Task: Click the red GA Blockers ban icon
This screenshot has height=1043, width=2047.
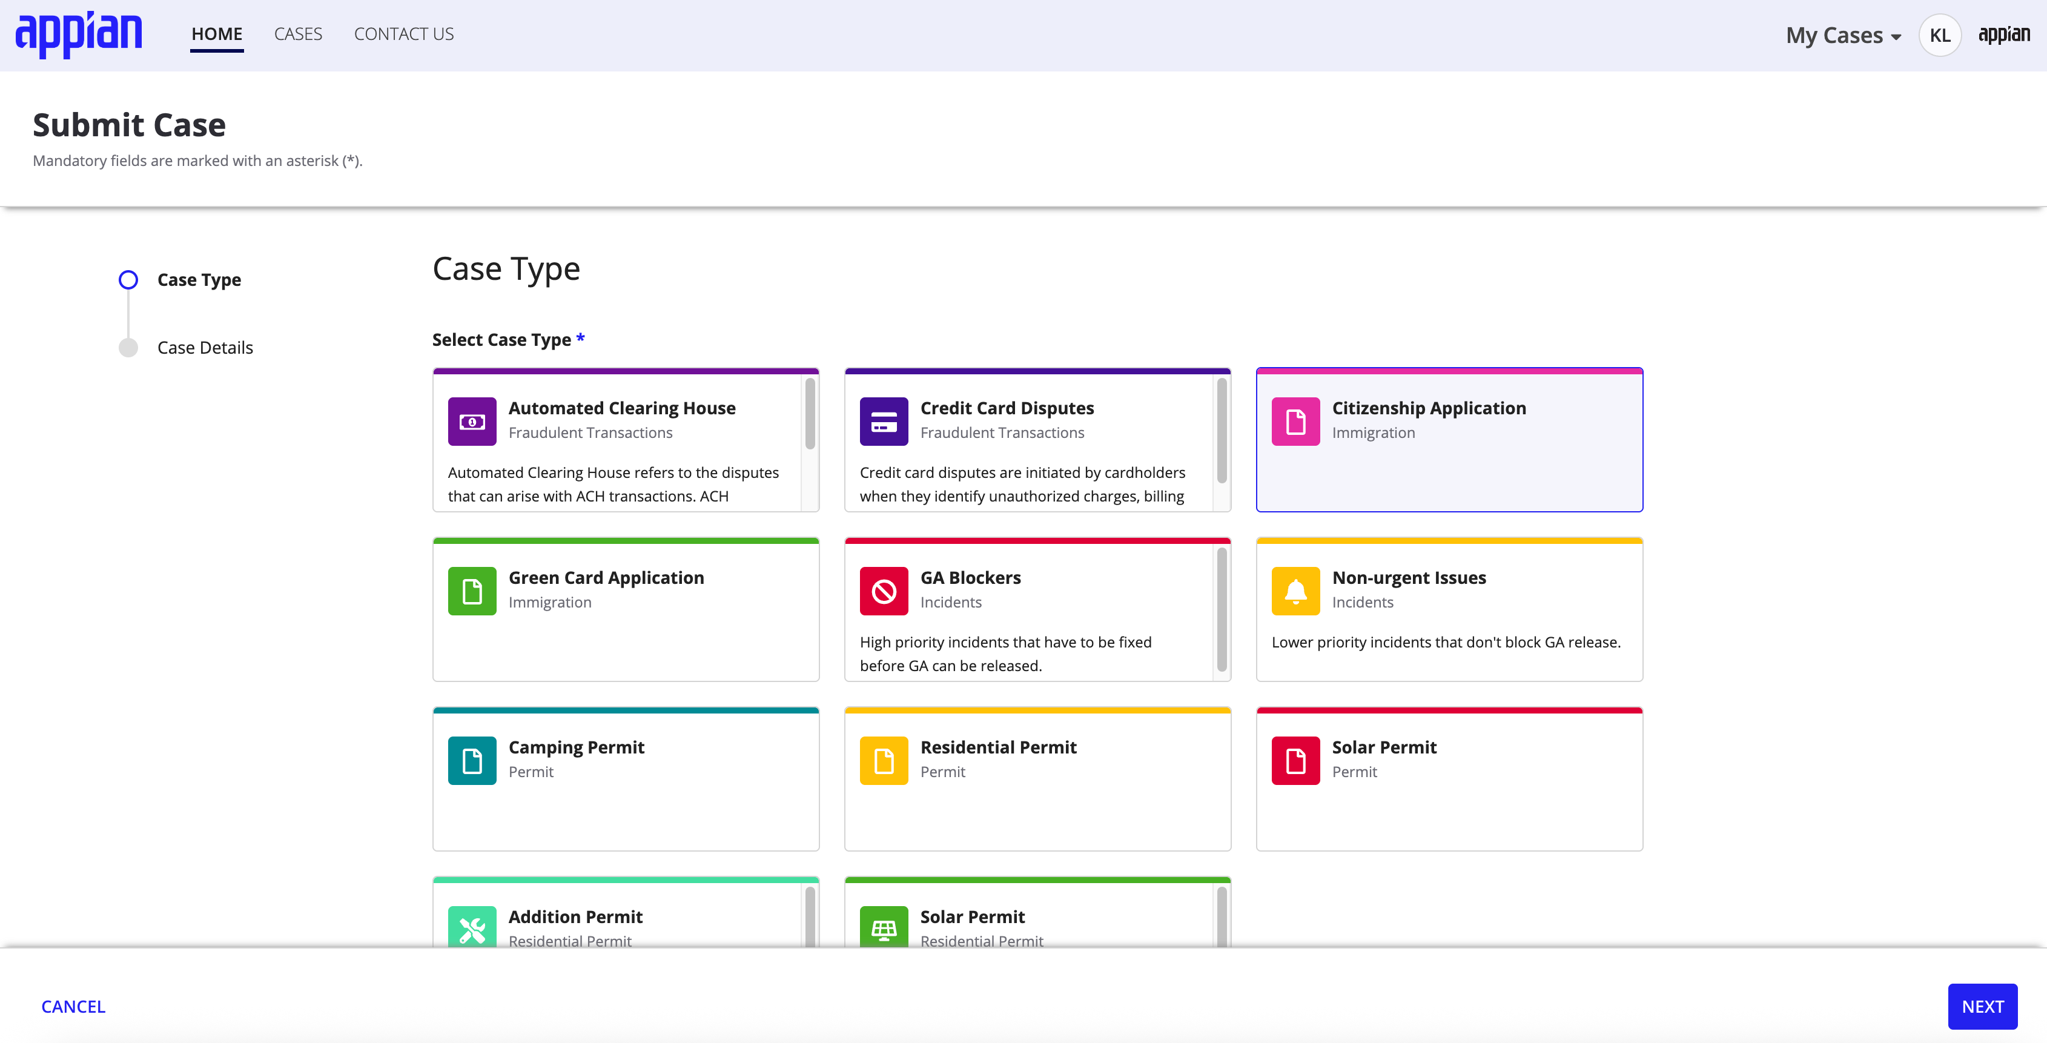Action: [x=884, y=591]
